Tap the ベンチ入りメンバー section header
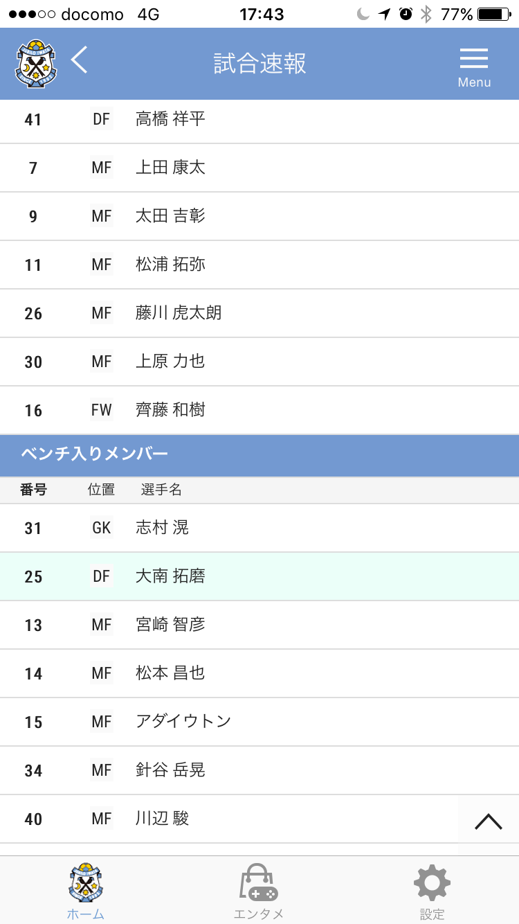The height and width of the screenshot is (924, 519). click(259, 455)
